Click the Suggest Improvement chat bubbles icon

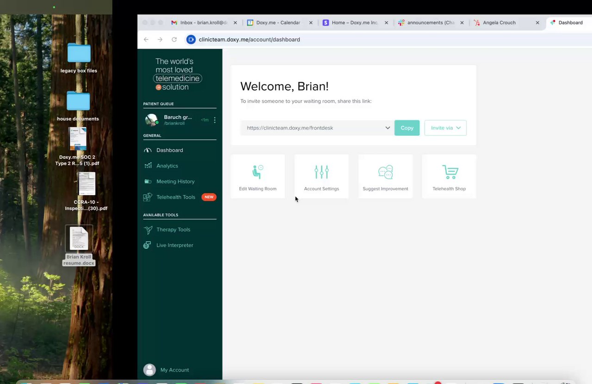click(385, 172)
